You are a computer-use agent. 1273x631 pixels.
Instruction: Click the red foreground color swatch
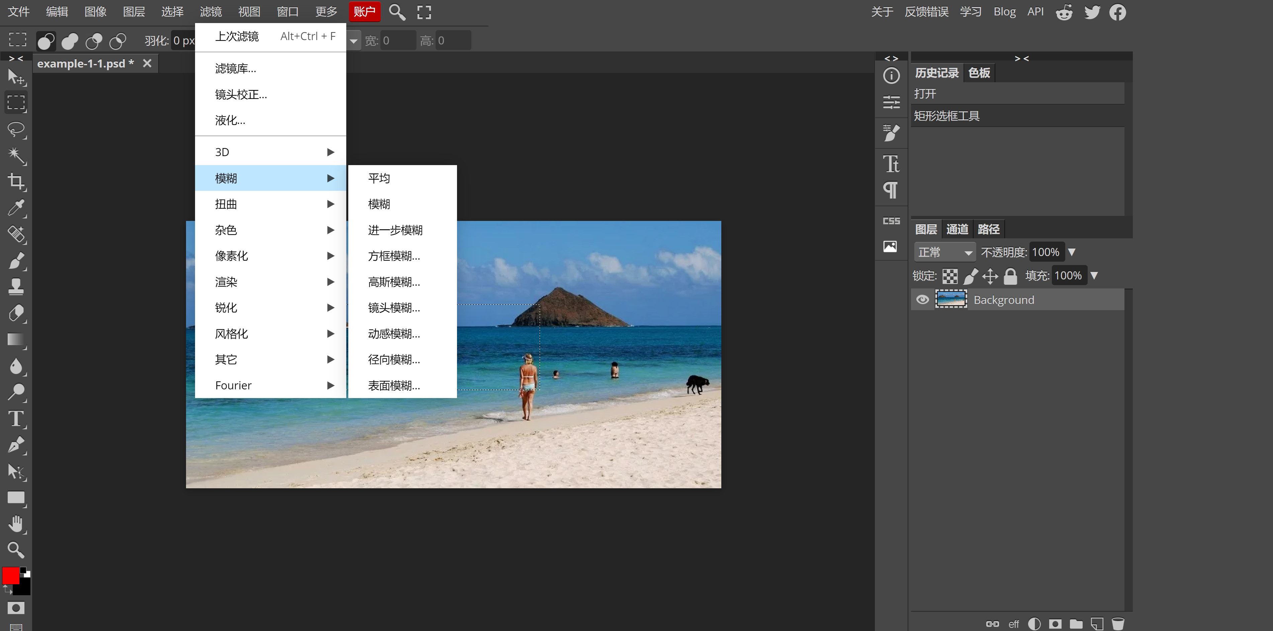pyautogui.click(x=11, y=576)
